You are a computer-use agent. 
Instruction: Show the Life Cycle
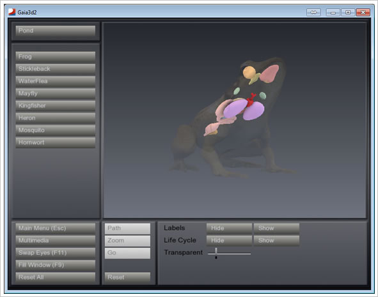[276, 240]
